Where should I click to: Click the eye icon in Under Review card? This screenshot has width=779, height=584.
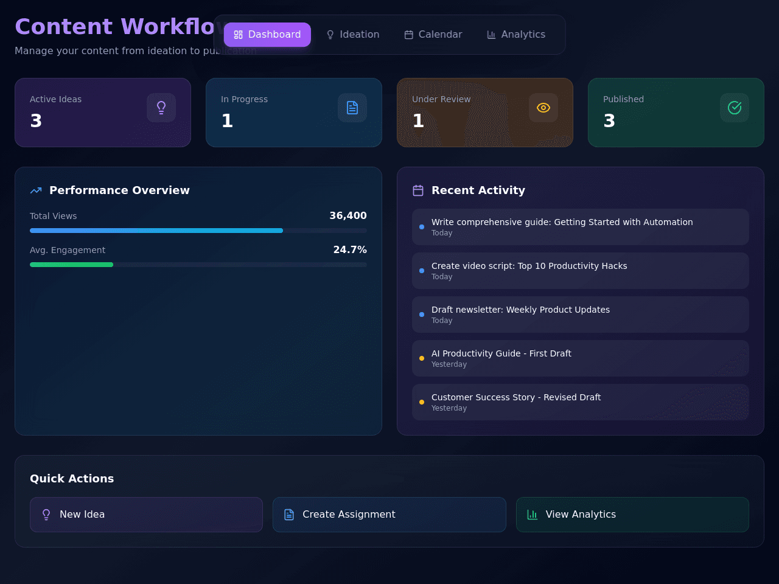[543, 108]
